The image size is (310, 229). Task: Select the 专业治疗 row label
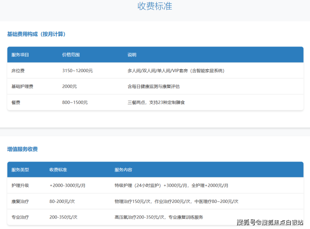click(20, 217)
